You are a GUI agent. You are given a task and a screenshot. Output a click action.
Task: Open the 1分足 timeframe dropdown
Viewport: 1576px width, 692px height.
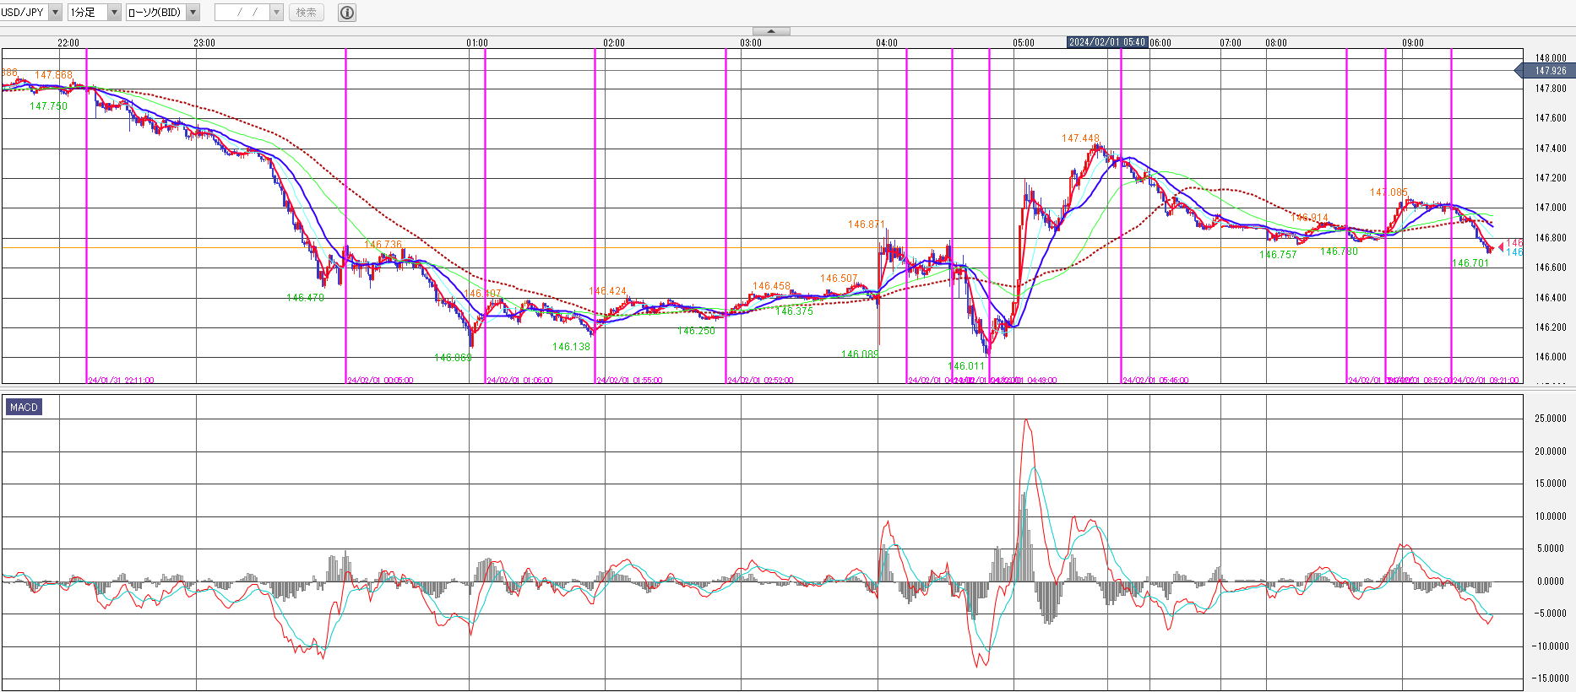tap(114, 13)
